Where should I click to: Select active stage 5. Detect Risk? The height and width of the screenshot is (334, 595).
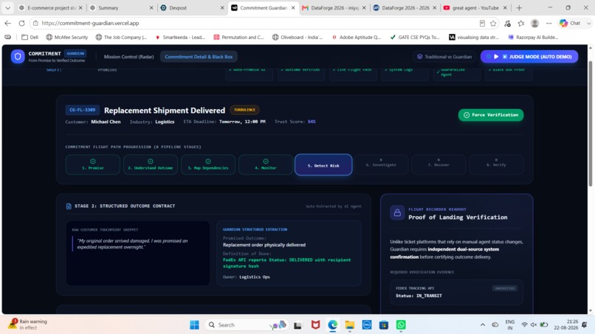pyautogui.click(x=323, y=165)
